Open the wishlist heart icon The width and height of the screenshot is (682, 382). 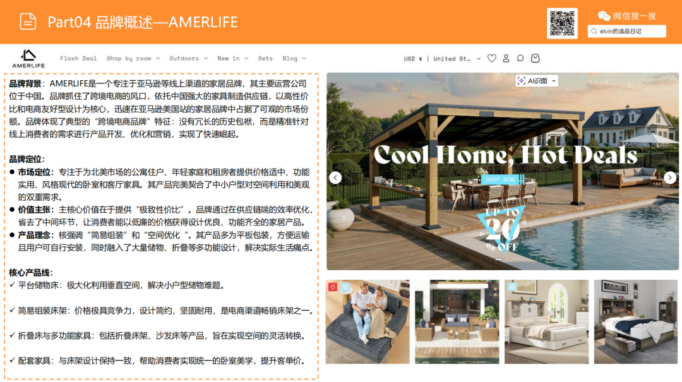pyautogui.click(x=492, y=58)
